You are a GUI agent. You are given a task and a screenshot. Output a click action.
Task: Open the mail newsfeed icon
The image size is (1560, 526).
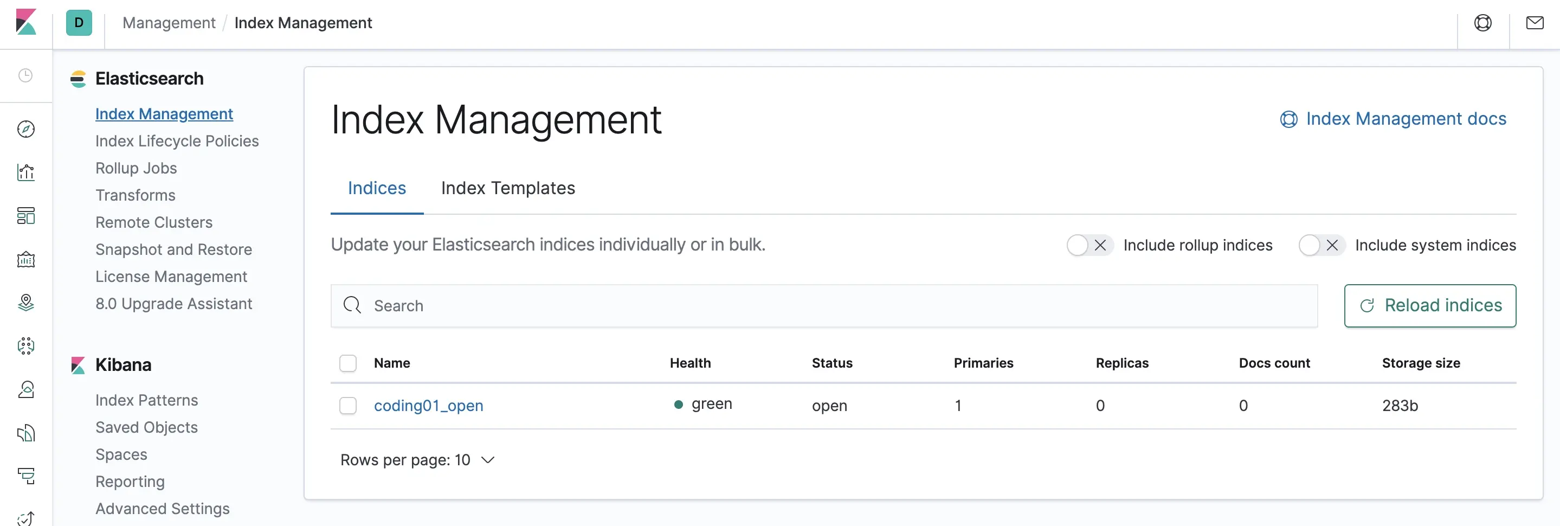pyautogui.click(x=1535, y=23)
